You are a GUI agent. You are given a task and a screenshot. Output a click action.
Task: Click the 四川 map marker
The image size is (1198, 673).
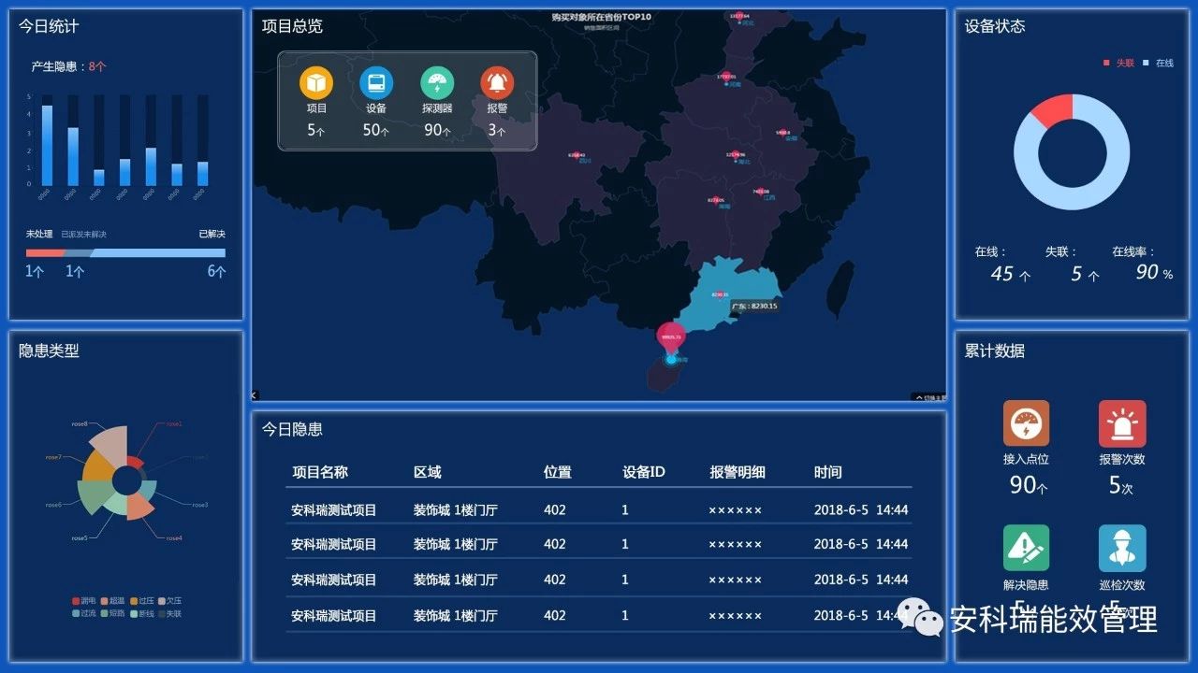[x=577, y=155]
